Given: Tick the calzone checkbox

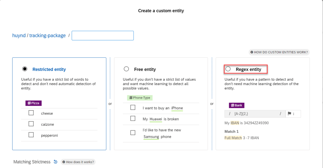Looking at the screenshot, I should point(31,124).
